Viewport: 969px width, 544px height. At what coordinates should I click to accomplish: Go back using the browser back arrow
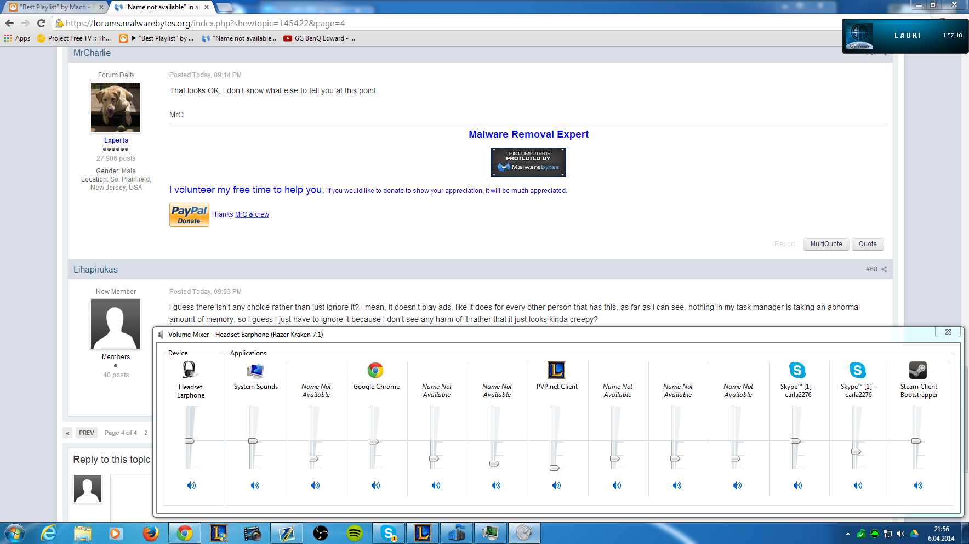coord(9,23)
